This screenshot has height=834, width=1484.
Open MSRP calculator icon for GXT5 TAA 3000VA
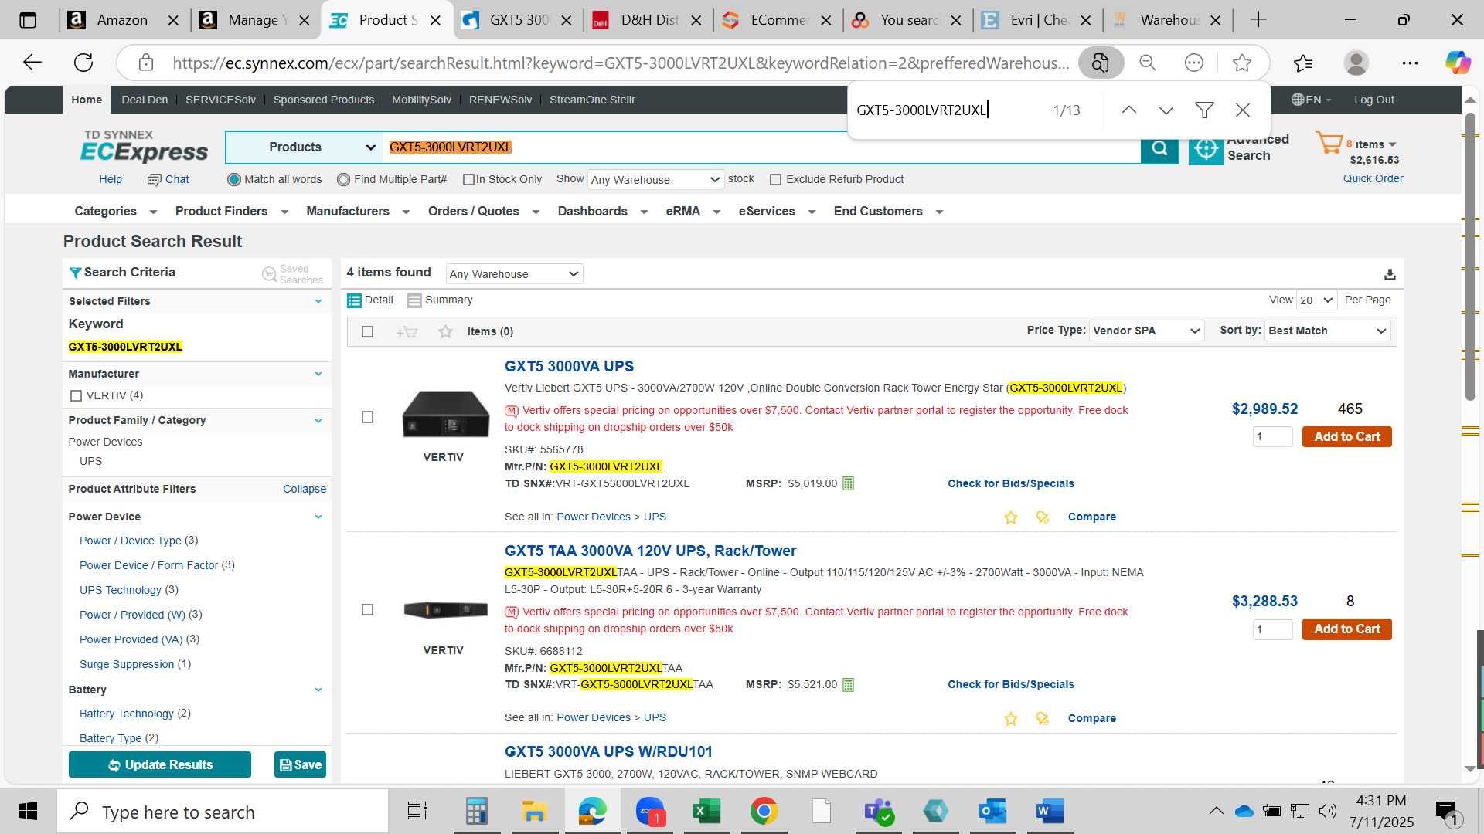coord(848,685)
